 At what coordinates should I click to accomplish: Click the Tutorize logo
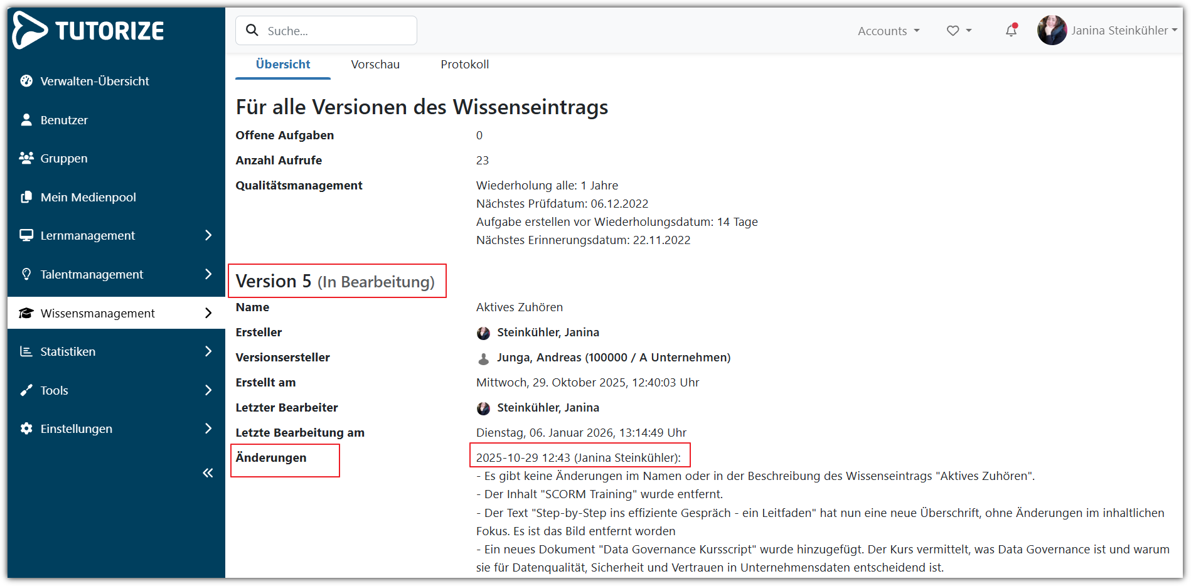88,30
